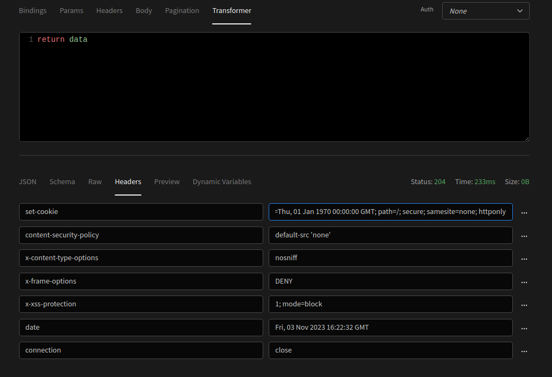Click the 1; mode=block value field

[390, 304]
